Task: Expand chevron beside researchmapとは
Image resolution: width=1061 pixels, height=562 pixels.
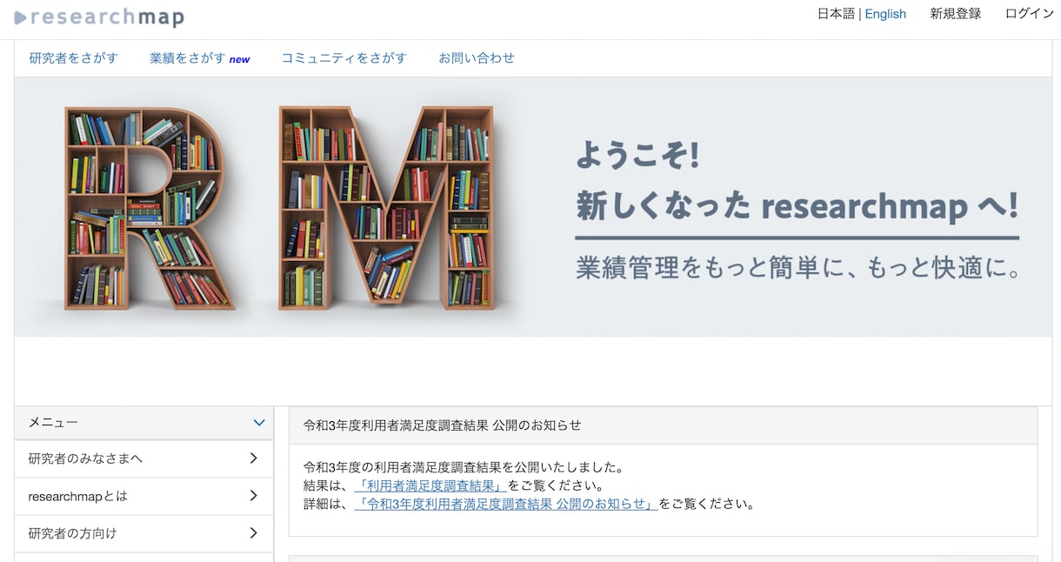Action: coord(253,496)
